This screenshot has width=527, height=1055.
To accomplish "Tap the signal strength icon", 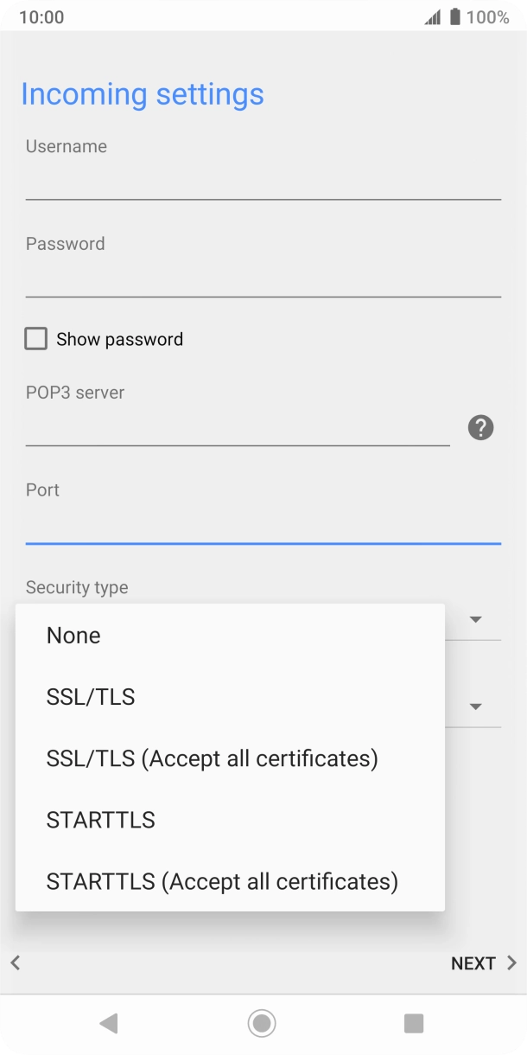I will pos(432,17).
